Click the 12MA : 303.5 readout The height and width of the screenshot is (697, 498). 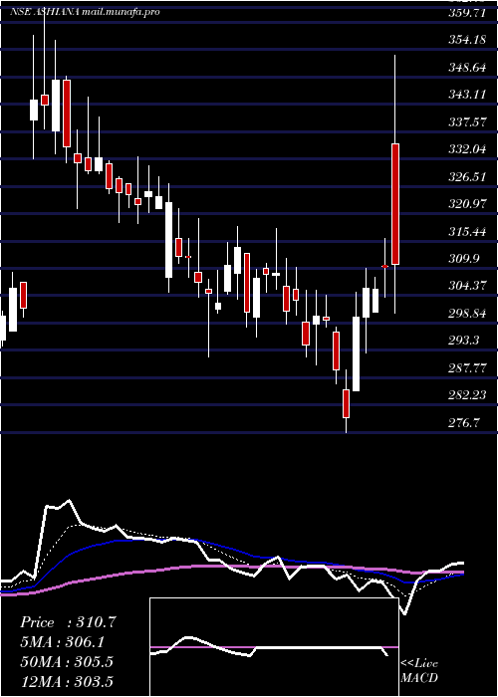(67, 681)
